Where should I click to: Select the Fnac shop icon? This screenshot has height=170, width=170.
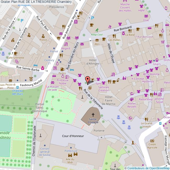pyautogui.click(x=146, y=15)
